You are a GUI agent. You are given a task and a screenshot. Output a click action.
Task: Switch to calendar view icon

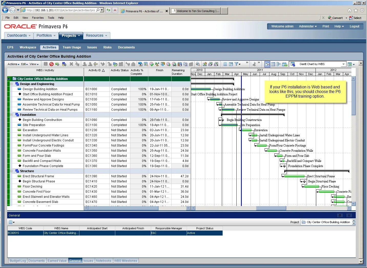(285, 64)
